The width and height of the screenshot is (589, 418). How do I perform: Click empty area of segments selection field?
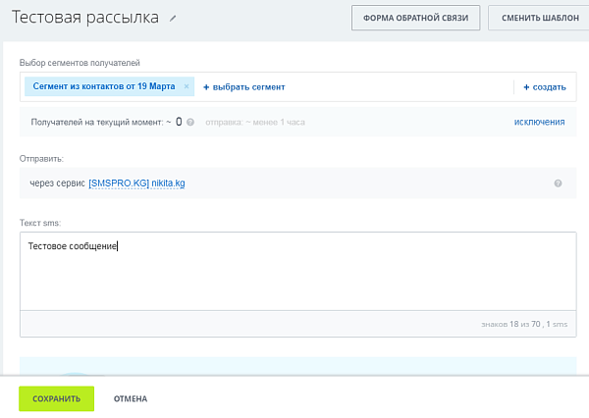[399, 86]
